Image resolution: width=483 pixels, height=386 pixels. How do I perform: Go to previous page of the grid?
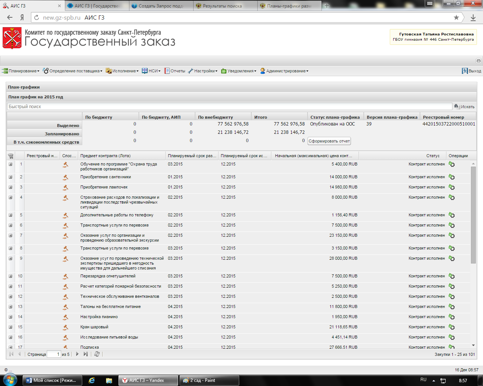tap(20, 354)
